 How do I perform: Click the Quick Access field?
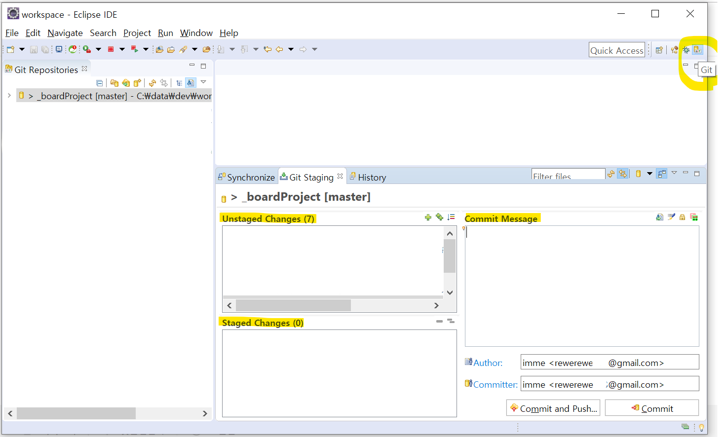617,50
